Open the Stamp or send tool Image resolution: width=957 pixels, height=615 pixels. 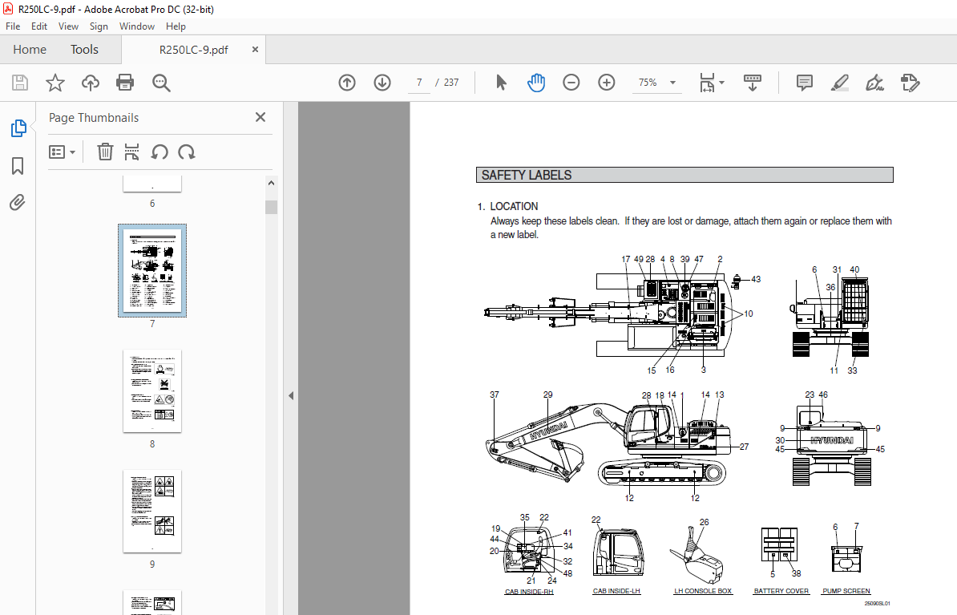tap(910, 83)
